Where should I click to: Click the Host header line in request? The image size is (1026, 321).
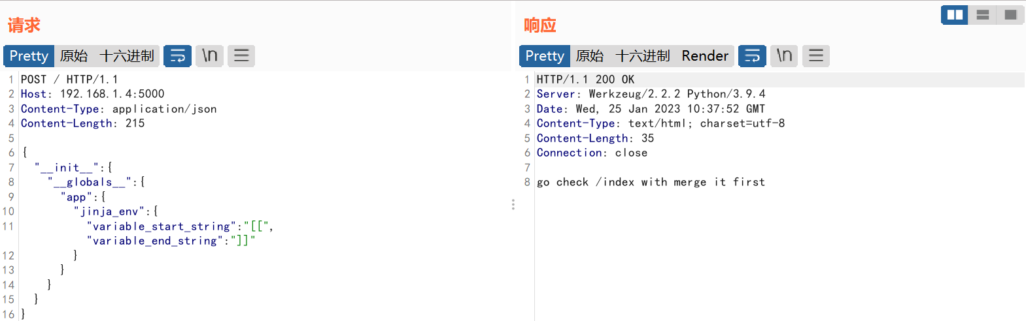pyautogui.click(x=92, y=94)
